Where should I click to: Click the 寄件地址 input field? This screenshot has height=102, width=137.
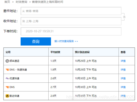tap(71, 11)
